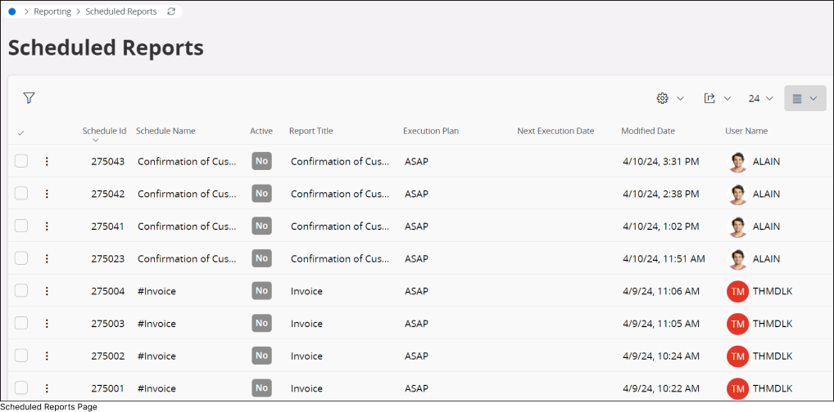Open the filter funnel icon
Screen dimensions: 834x412
(x=29, y=98)
